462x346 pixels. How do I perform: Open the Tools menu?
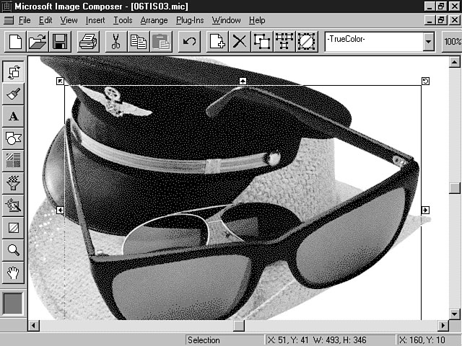coord(123,20)
